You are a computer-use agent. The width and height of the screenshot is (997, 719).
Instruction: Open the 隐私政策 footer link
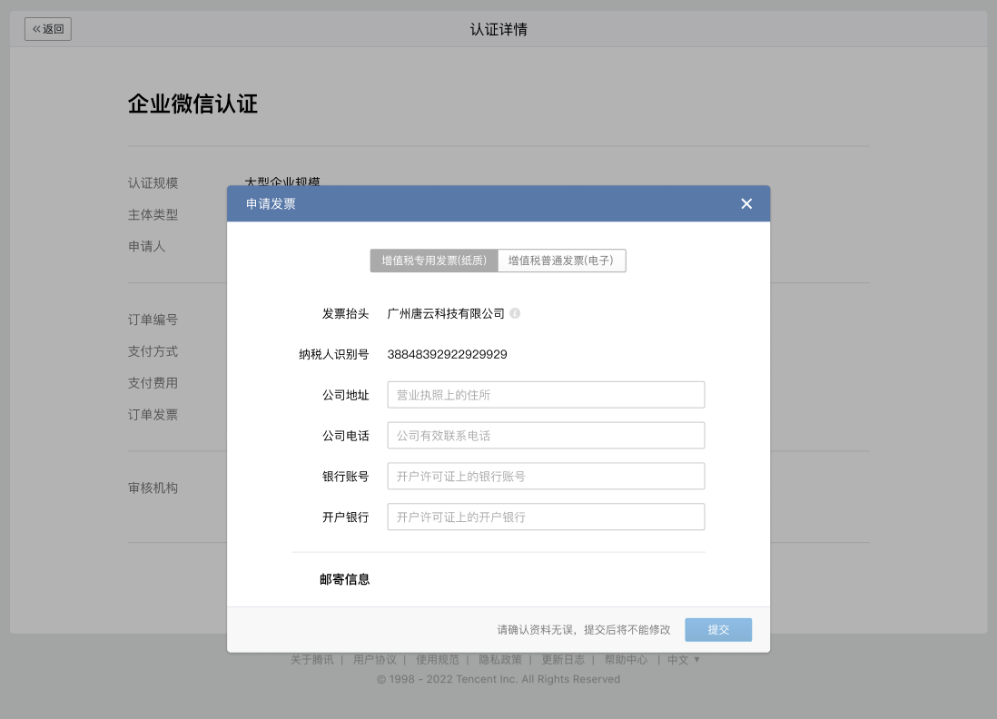(x=500, y=660)
